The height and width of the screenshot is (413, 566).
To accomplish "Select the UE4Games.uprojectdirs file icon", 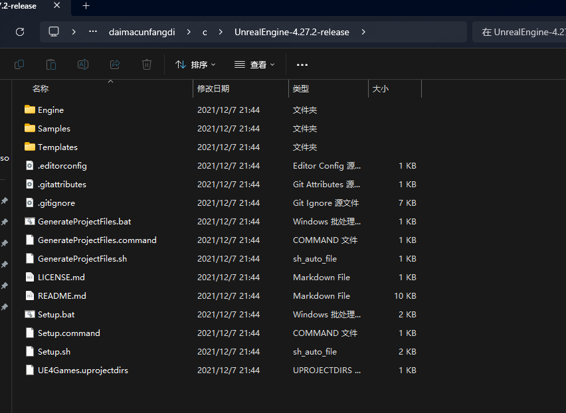I will (30, 370).
